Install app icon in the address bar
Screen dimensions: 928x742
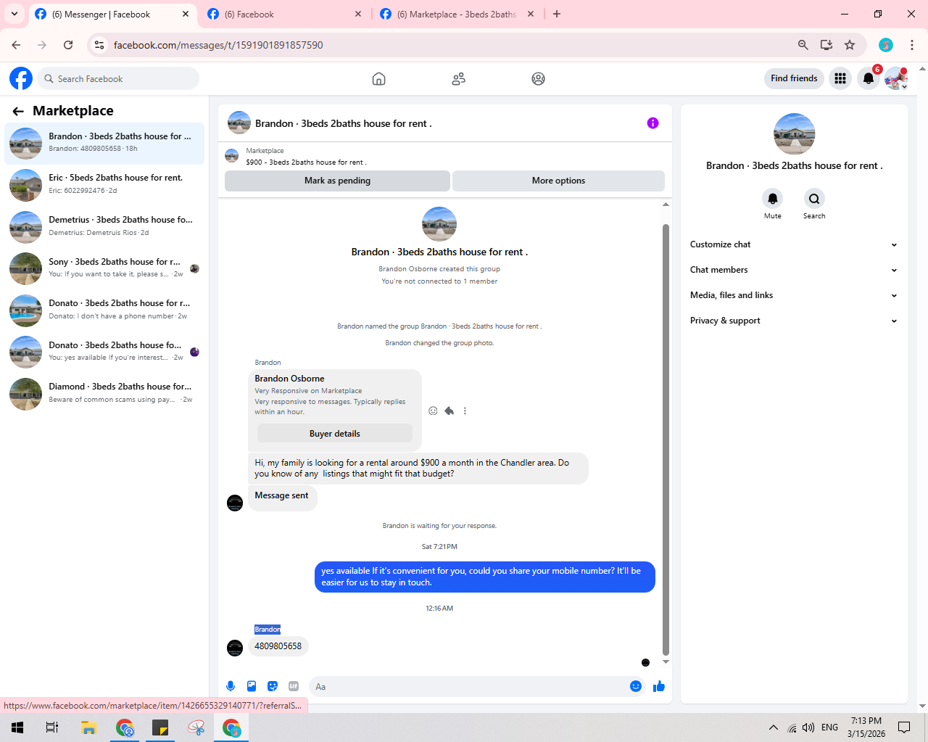click(x=826, y=45)
